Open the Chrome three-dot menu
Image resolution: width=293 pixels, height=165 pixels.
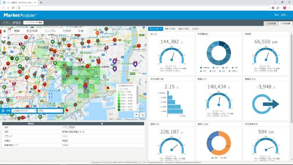click(290, 8)
